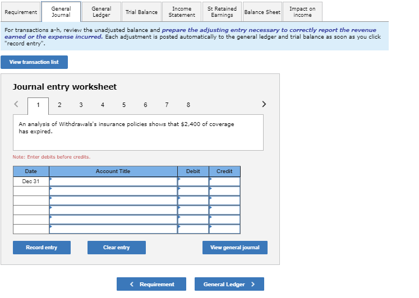419x298 pixels.
Task: Go back to Requirement via bottom button
Action: coord(151,284)
